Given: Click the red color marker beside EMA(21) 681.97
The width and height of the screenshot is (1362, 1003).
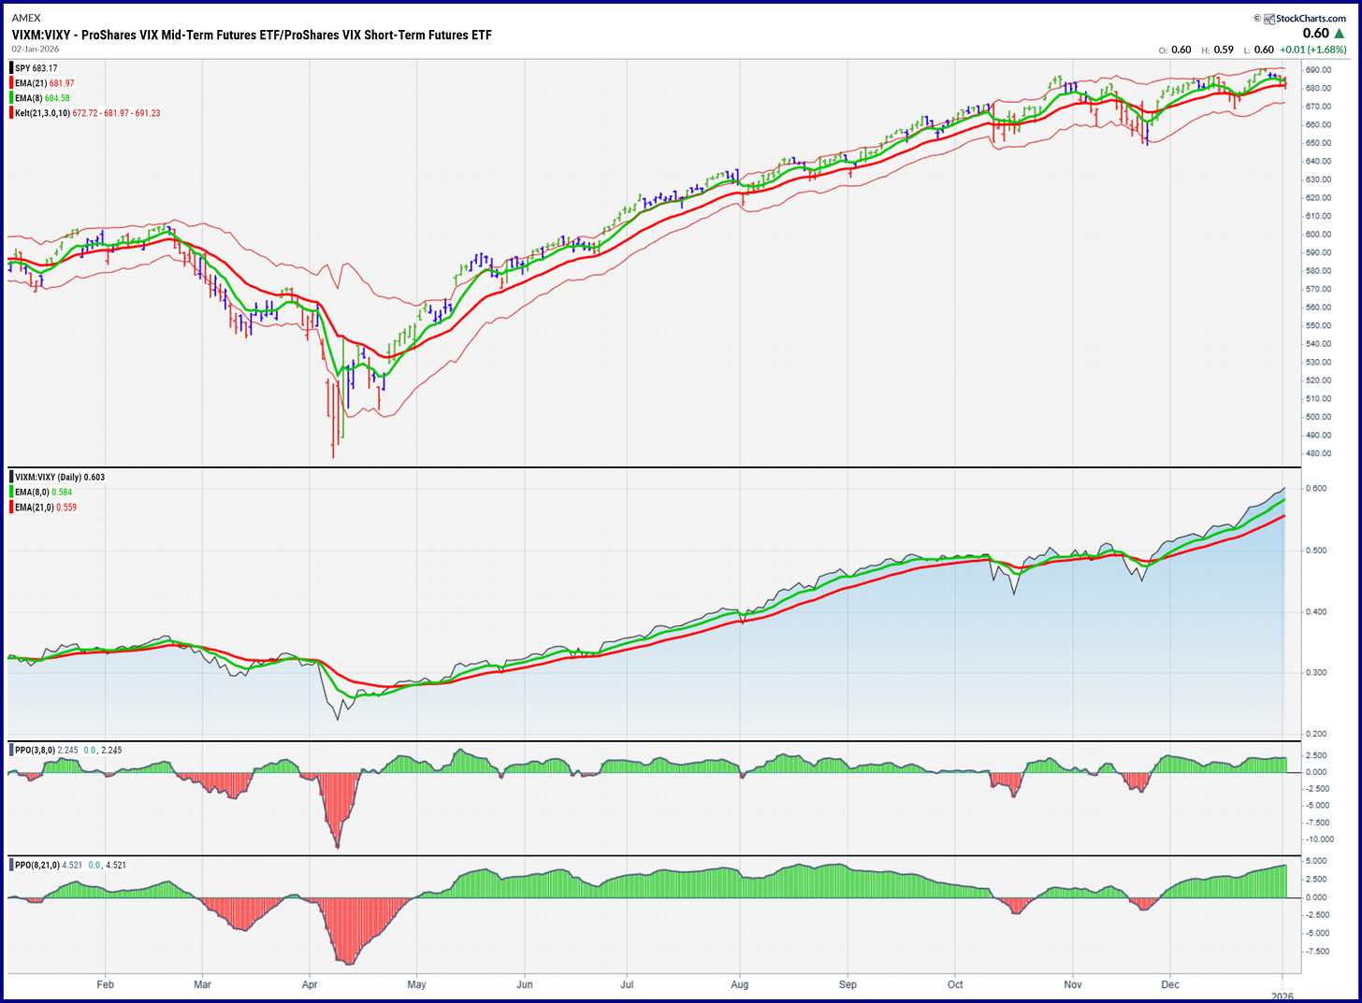Looking at the screenshot, I should [11, 83].
